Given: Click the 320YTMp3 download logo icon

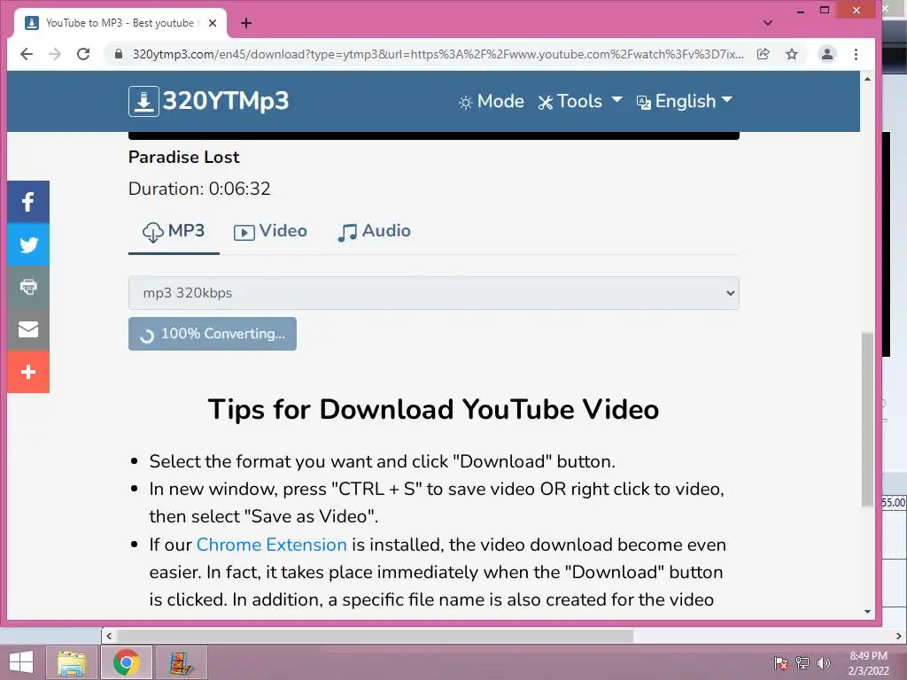Looking at the screenshot, I should coord(143,101).
